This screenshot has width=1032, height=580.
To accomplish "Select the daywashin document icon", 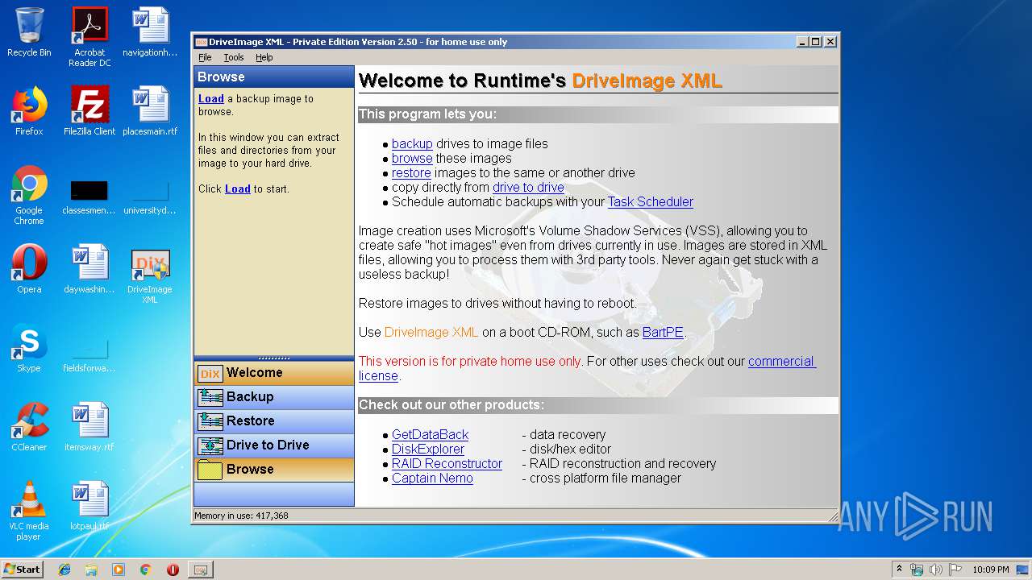I will [x=89, y=269].
